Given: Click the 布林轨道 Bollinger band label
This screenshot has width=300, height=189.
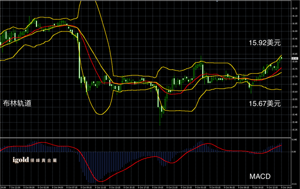Looking at the screenshot, I should (17, 103).
